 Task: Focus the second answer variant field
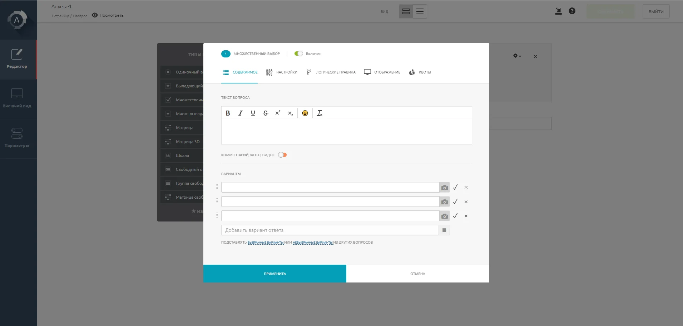click(x=330, y=202)
